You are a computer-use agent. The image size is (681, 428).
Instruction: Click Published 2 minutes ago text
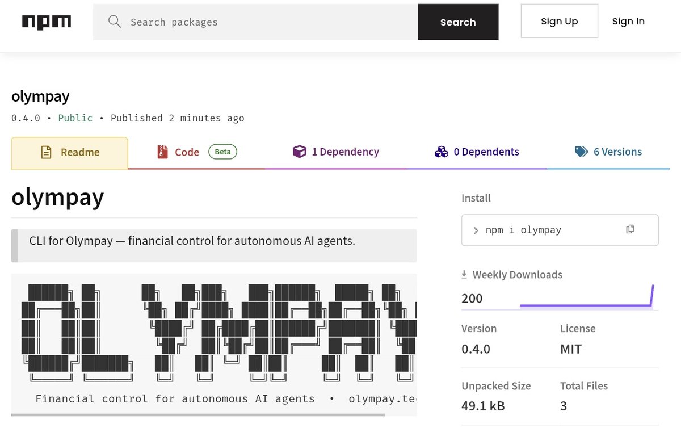click(177, 118)
